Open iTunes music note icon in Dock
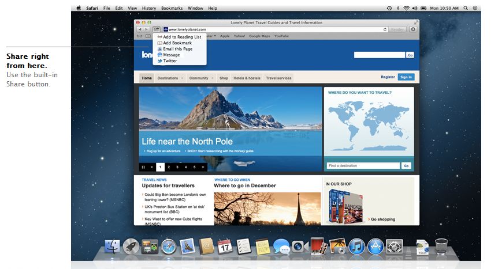502x269 pixels. point(356,247)
